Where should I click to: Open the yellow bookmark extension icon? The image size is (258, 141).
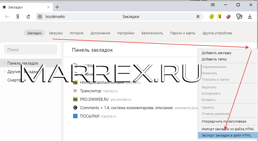219,16
